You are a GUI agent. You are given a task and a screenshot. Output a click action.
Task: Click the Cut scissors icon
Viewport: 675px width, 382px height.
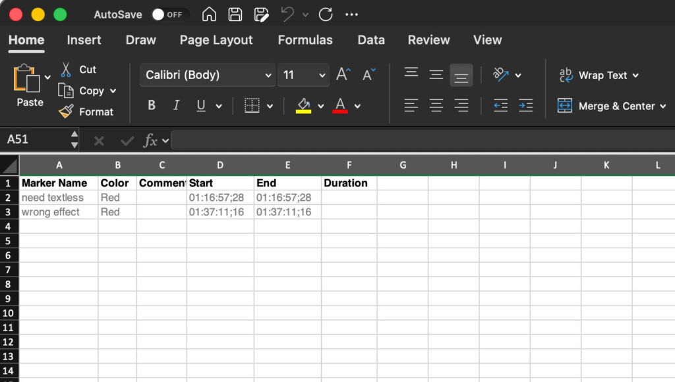point(66,69)
